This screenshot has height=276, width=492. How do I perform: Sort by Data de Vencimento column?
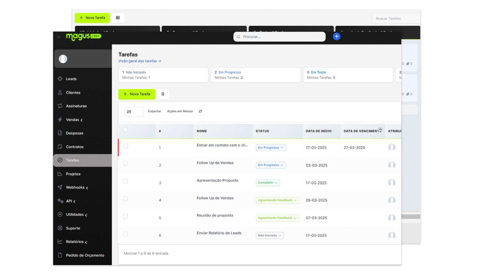[361, 131]
